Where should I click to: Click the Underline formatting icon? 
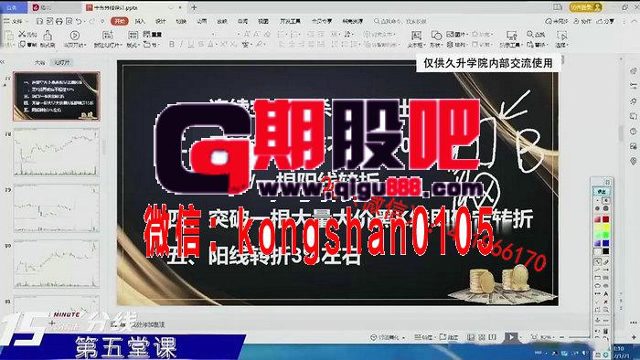point(190,44)
